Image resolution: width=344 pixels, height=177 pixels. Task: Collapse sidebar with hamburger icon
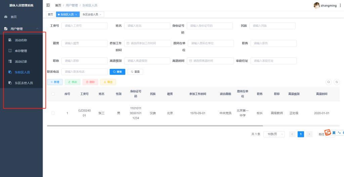48,5
